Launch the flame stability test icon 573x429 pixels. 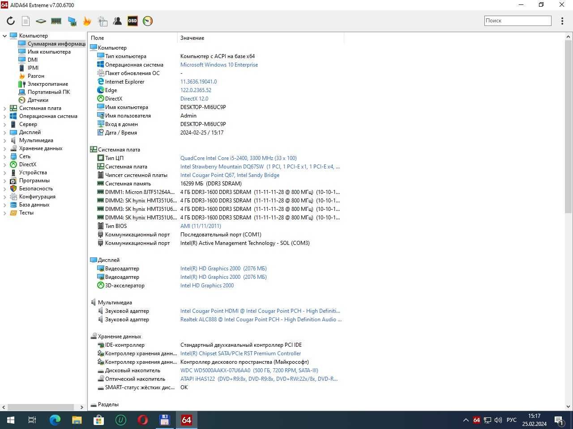point(87,21)
